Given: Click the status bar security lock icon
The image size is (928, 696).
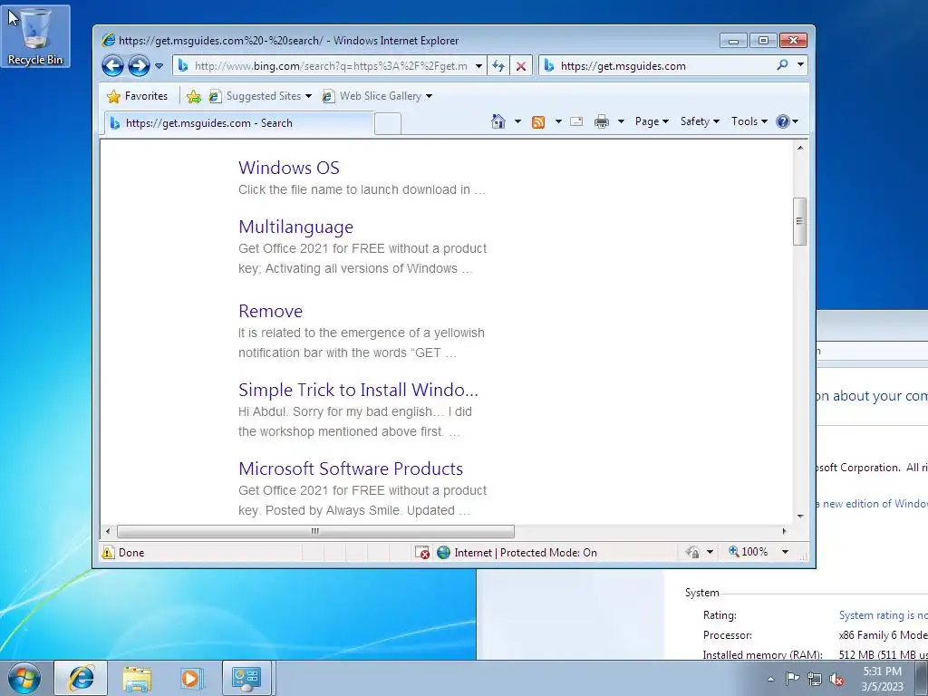Looking at the screenshot, I should tap(692, 552).
